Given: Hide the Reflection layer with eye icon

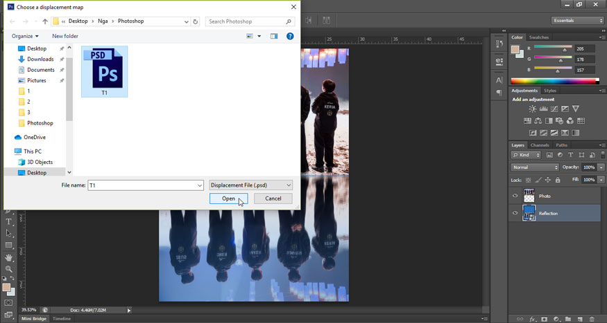Looking at the screenshot, I should (x=515, y=213).
